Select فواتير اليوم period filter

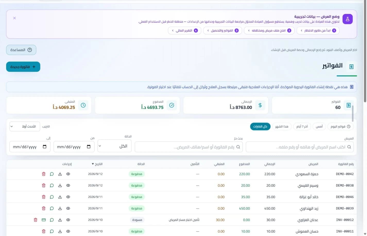tap(340, 127)
